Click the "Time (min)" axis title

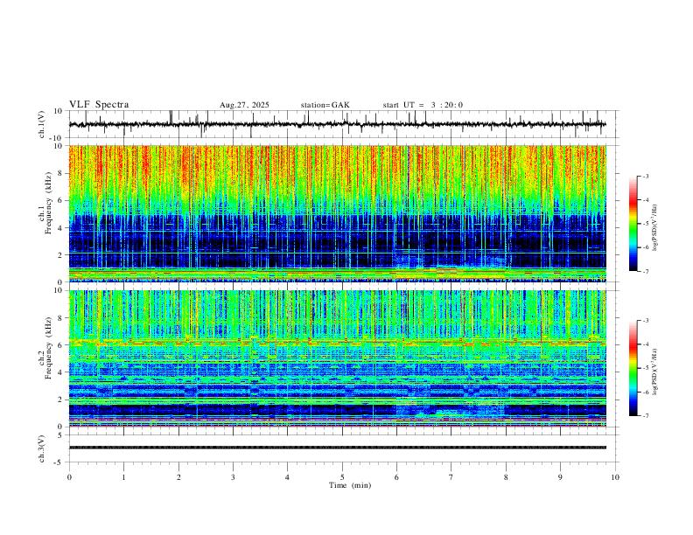click(x=350, y=485)
